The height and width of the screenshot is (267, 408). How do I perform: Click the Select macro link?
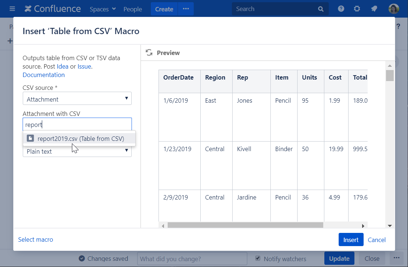coord(36,239)
